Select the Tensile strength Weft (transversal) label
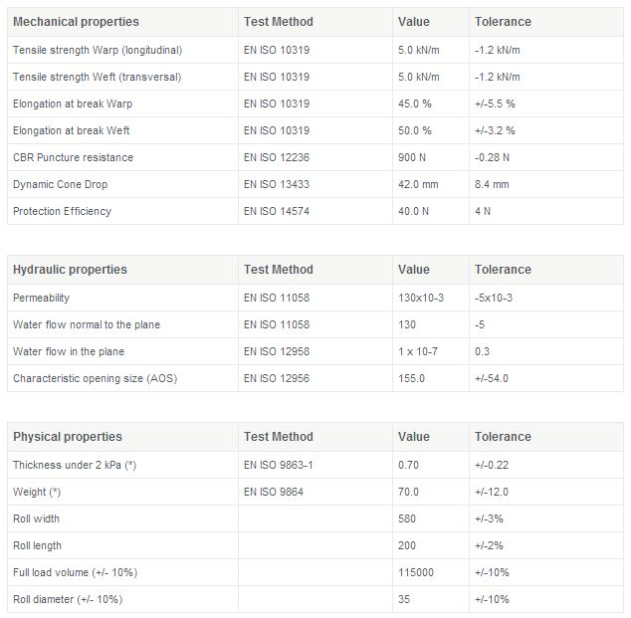 pyautogui.click(x=97, y=77)
